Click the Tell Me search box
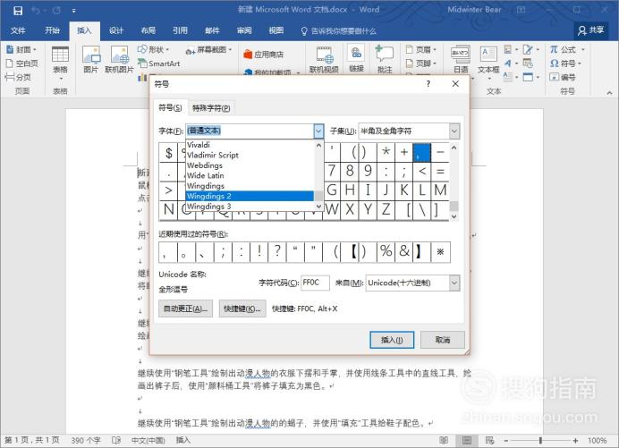Viewport: 619px width, 448px height. coord(339,30)
